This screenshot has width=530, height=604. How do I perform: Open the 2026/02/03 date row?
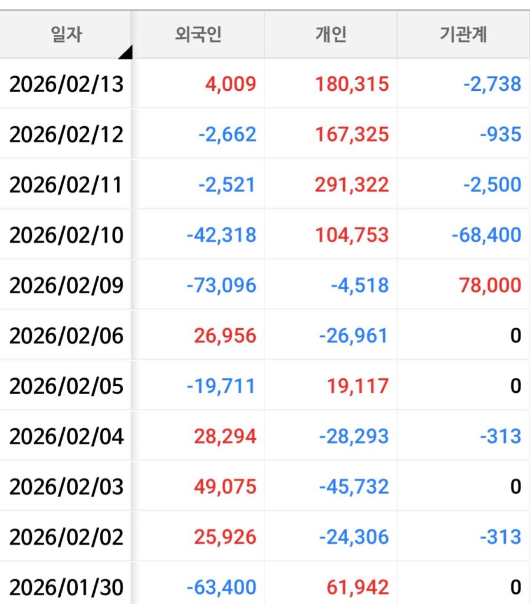[x=67, y=487]
